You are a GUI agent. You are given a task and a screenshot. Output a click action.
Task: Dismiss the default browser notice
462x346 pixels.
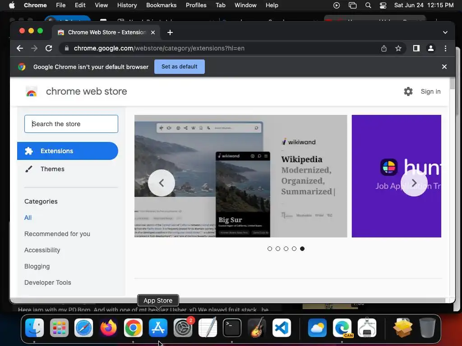[x=444, y=67]
